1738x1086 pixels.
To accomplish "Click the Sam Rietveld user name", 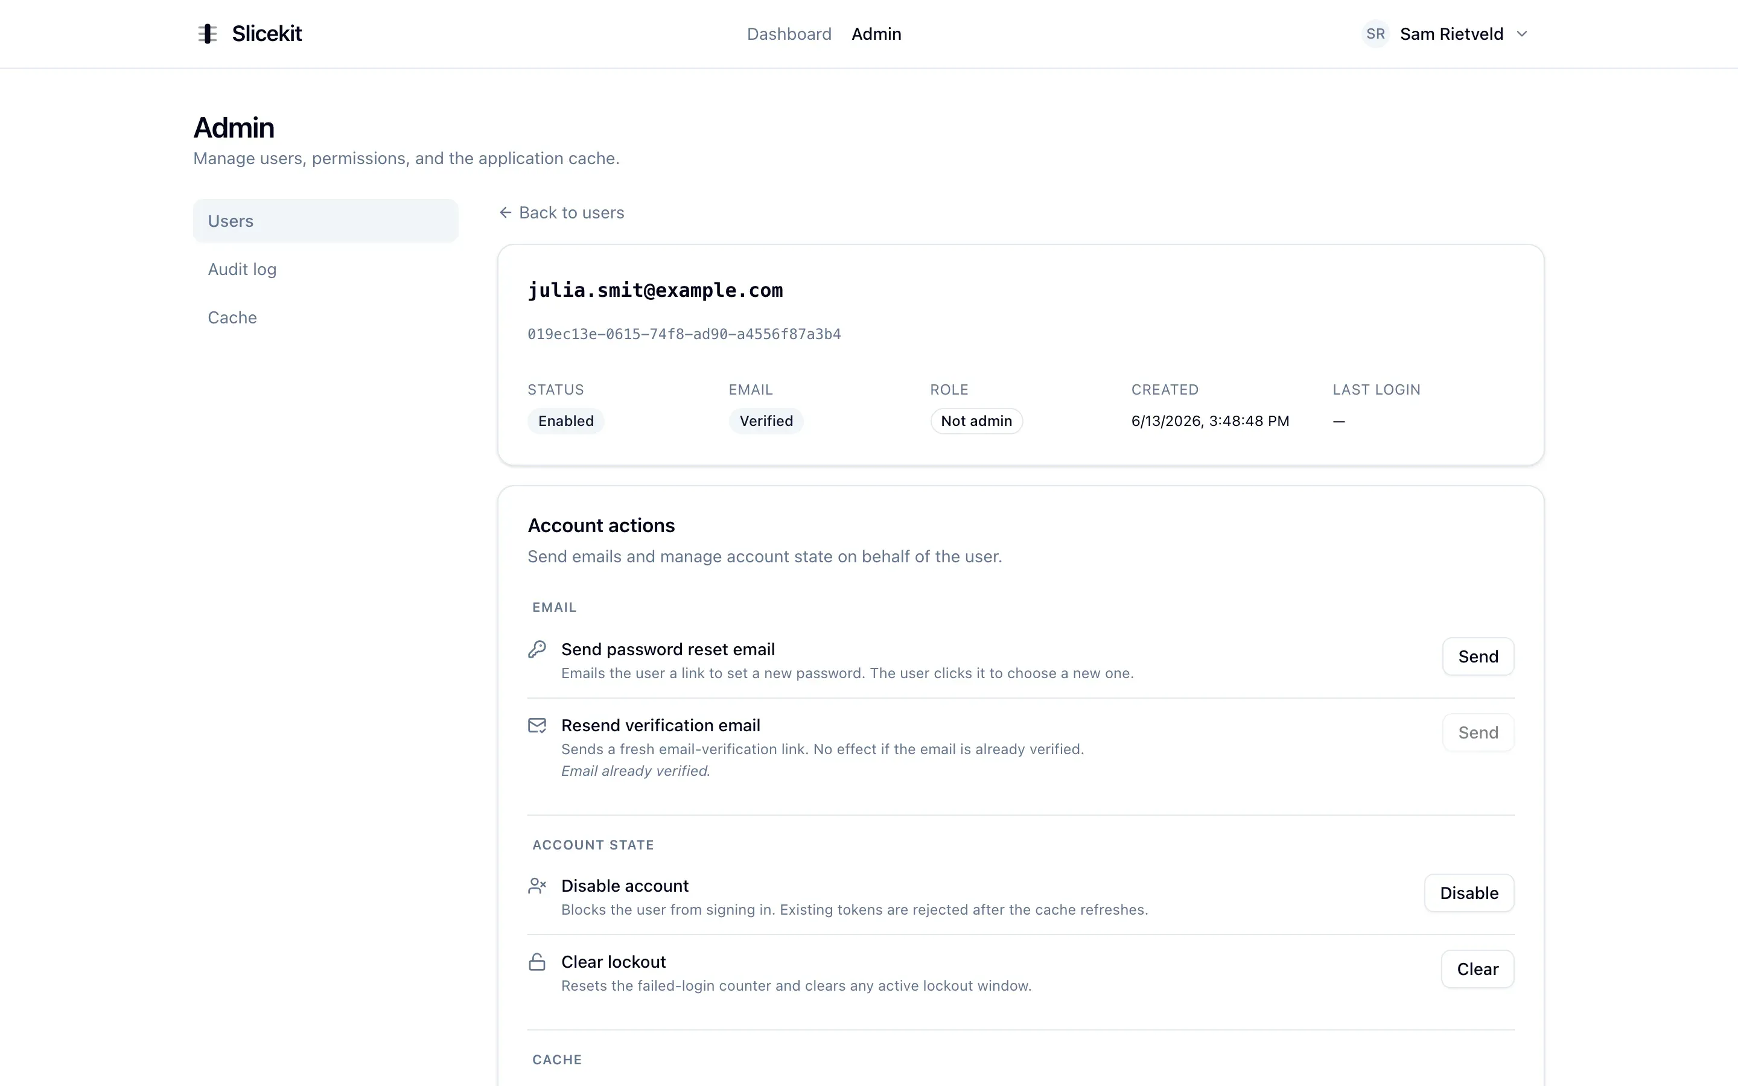I will [x=1451, y=34].
